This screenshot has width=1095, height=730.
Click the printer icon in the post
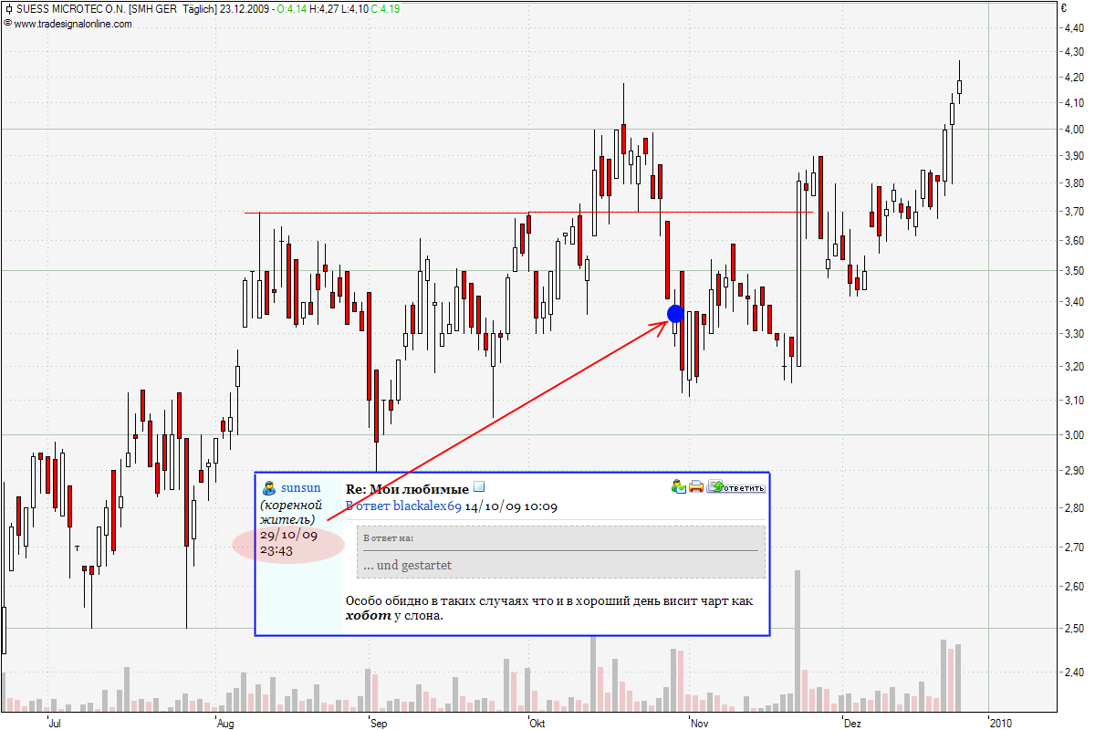pyautogui.click(x=696, y=486)
